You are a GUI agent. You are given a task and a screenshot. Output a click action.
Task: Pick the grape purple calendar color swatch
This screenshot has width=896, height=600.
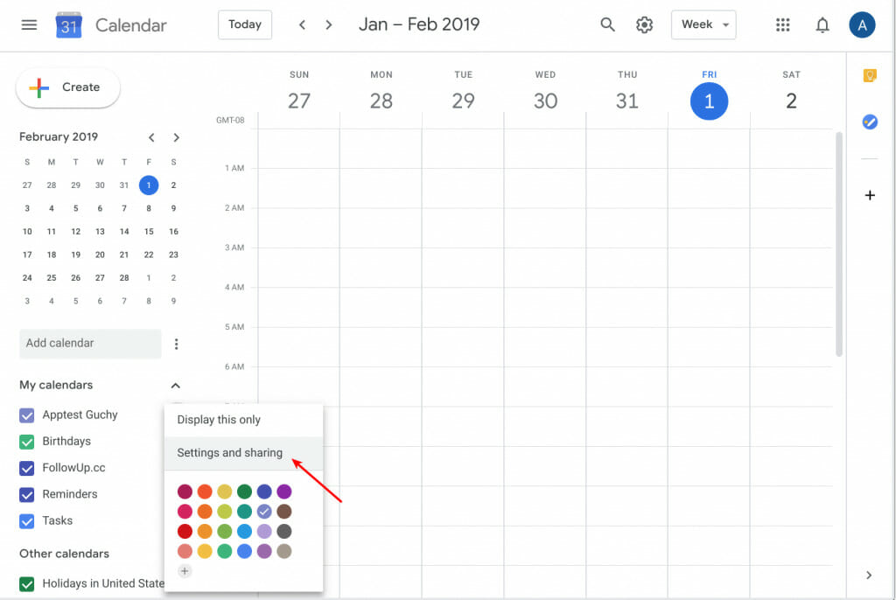point(284,492)
